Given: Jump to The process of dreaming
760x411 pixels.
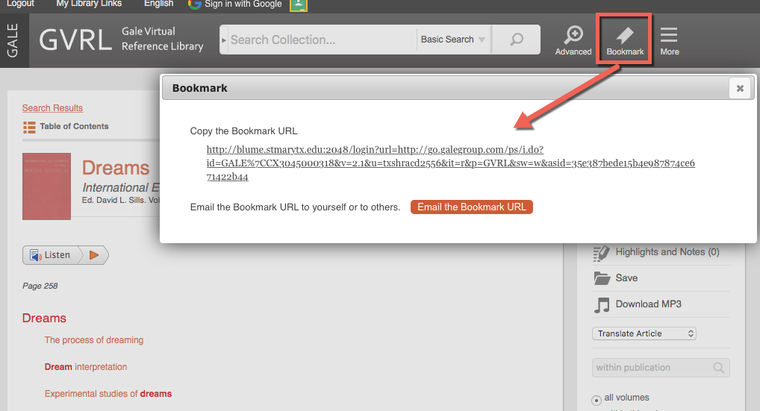Looking at the screenshot, I should point(94,340).
